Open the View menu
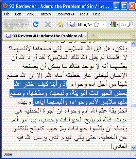The width and height of the screenshot is (136, 159). [30, 14]
